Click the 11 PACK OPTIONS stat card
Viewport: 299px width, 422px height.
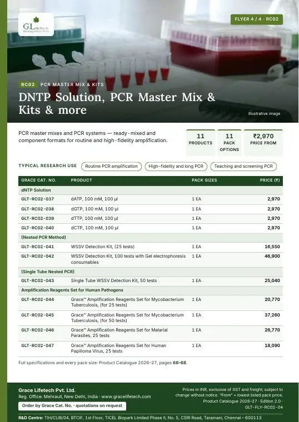(x=229, y=142)
